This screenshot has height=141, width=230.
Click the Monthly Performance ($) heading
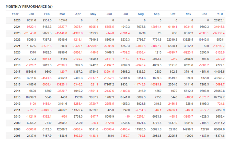click(x=29, y=7)
